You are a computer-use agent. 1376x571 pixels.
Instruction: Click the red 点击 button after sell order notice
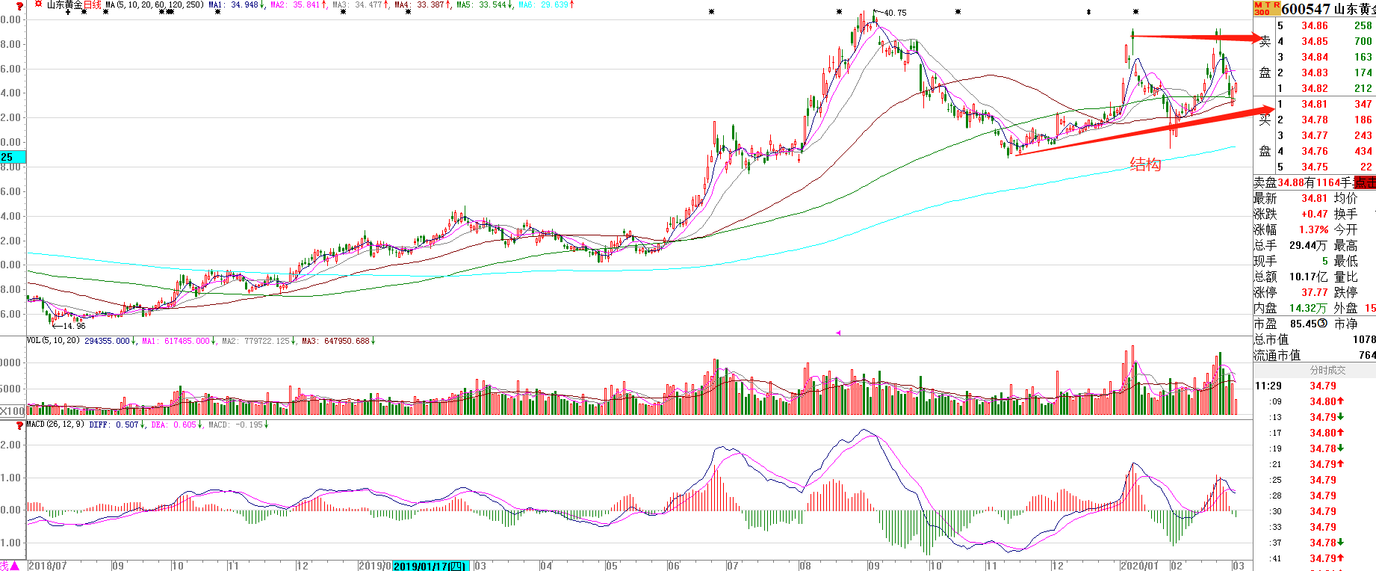(1365, 182)
